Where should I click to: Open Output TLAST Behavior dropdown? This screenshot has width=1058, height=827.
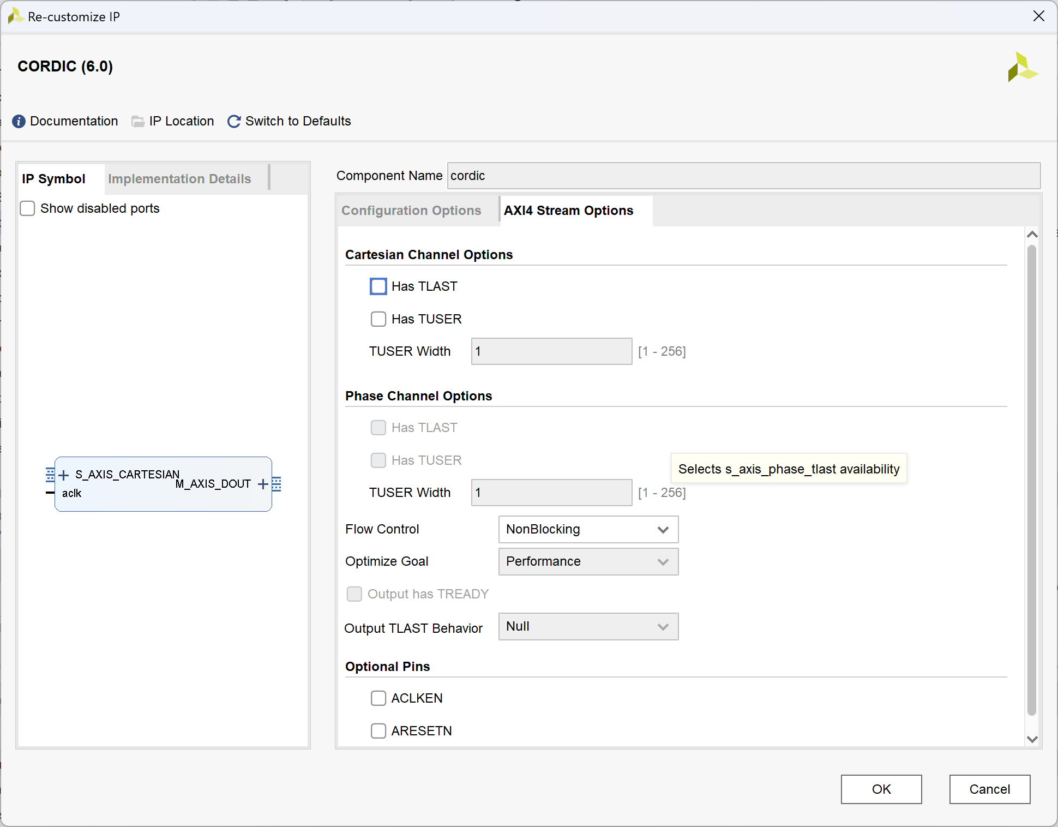[x=588, y=626]
